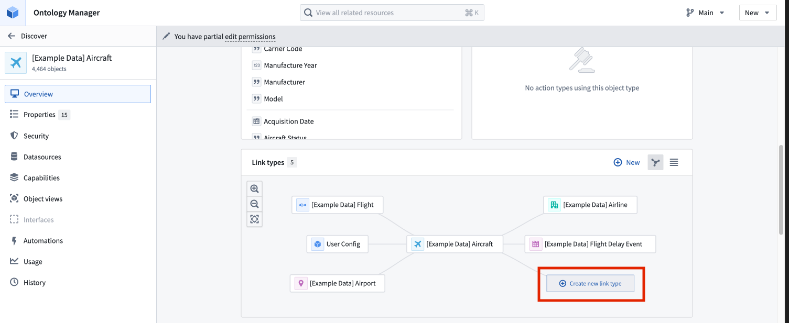Select the central [Example Data] Aircraft node
This screenshot has width=789, height=323.
point(455,244)
